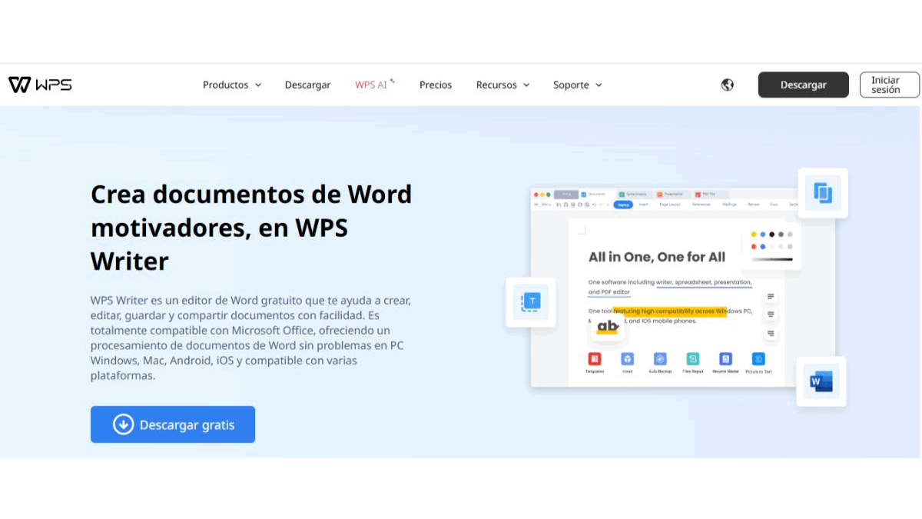Click the Auto Backup icon in the preview
The width and height of the screenshot is (922, 519).
[x=660, y=359]
